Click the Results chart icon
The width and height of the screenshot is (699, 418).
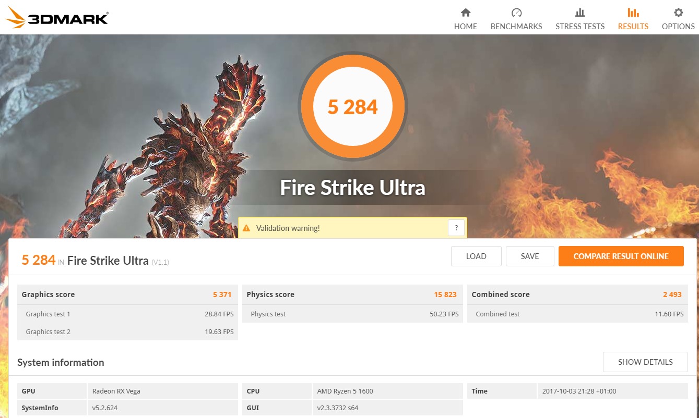633,13
